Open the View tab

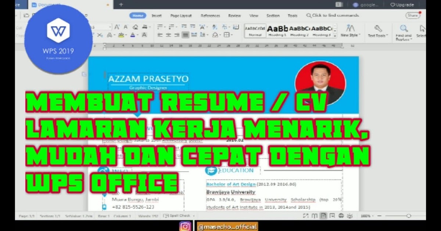click(254, 16)
